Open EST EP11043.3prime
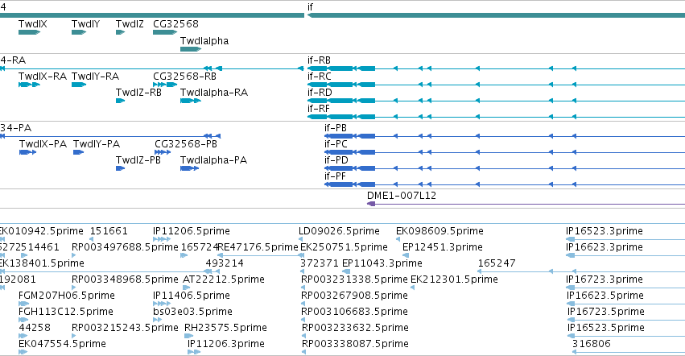685x356 pixels. pos(346,271)
